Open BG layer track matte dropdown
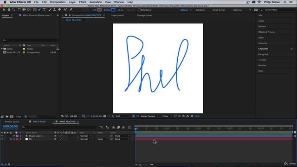This screenshot has width=297, height=167. pos(103,139)
